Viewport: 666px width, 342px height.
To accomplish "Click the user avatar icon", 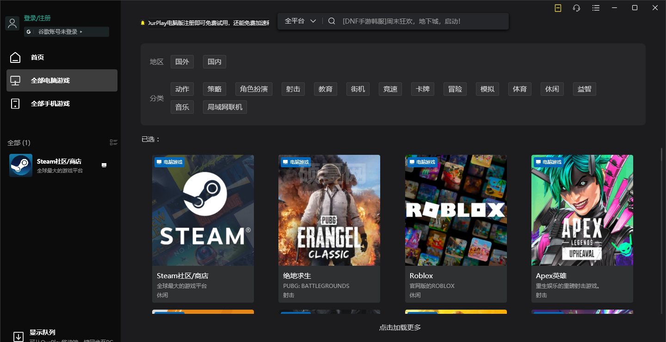I will click(12, 24).
